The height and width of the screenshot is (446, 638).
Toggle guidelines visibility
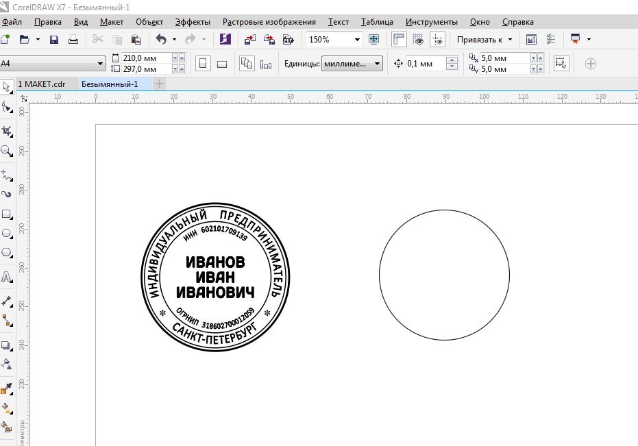[x=437, y=40]
